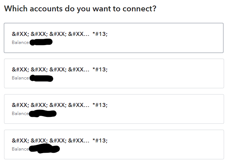Click the second account's name text

(x=50, y=70)
